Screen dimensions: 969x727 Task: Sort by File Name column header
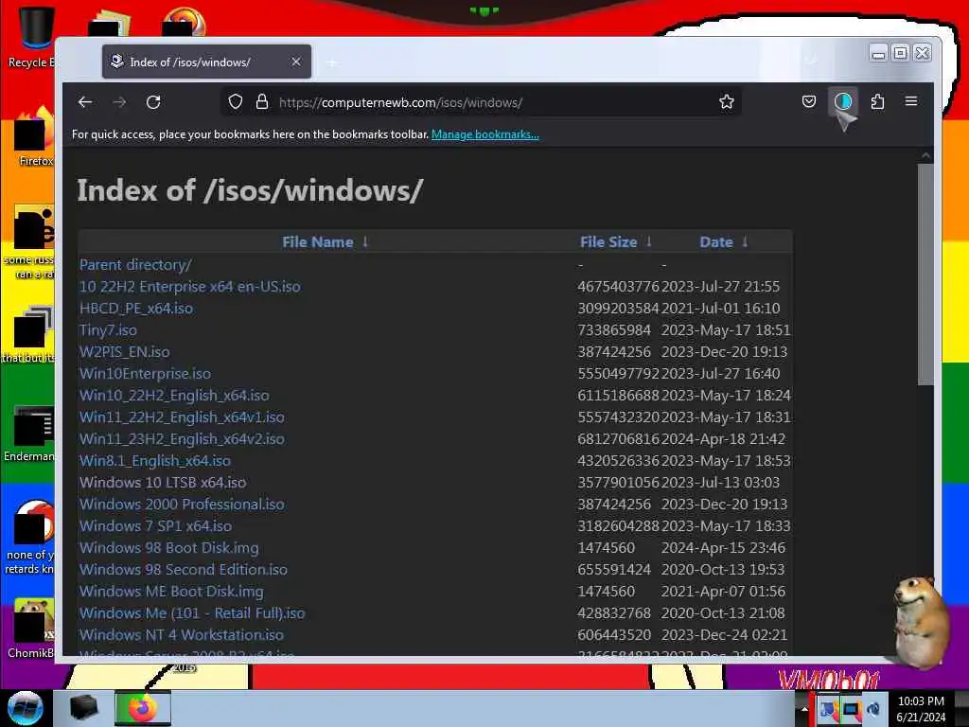tap(318, 241)
